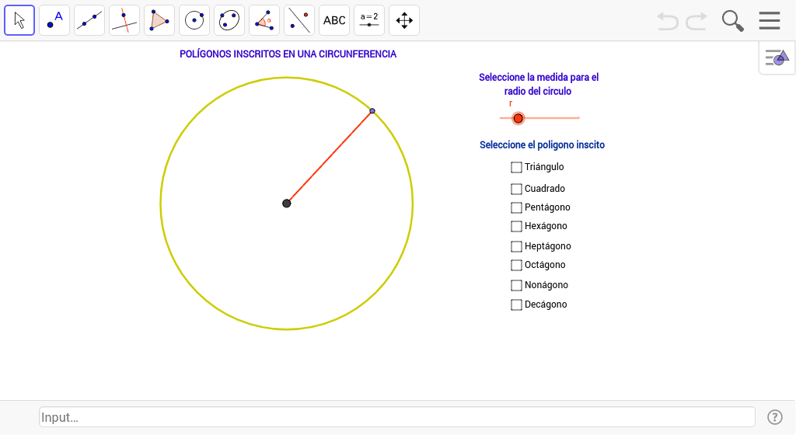
Task: Tick the Heptágono checkbox
Action: [516, 246]
